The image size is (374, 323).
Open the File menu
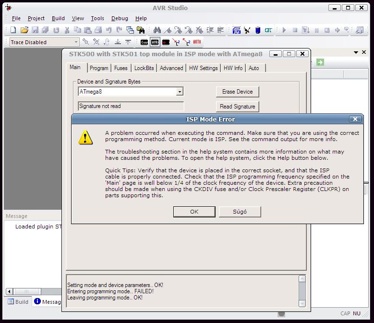tap(16, 18)
